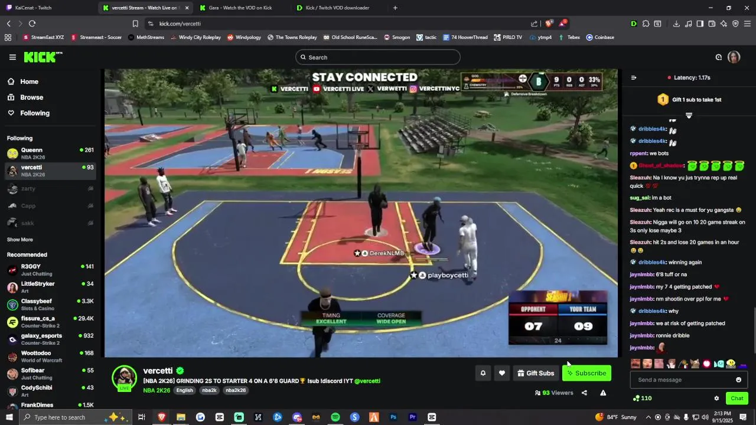This screenshot has width=756, height=425.
Task: Select vercetti in Following list
Action: (50, 171)
